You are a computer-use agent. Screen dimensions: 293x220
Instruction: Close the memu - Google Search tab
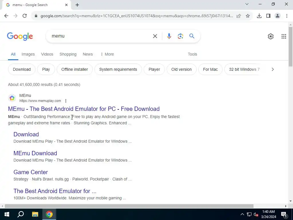(66, 5)
